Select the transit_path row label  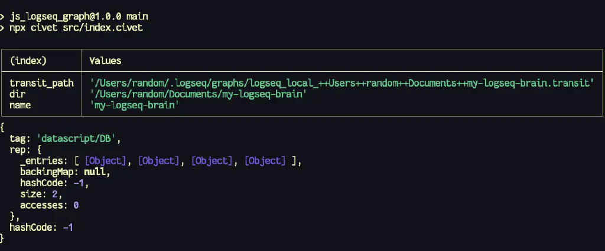tap(41, 83)
